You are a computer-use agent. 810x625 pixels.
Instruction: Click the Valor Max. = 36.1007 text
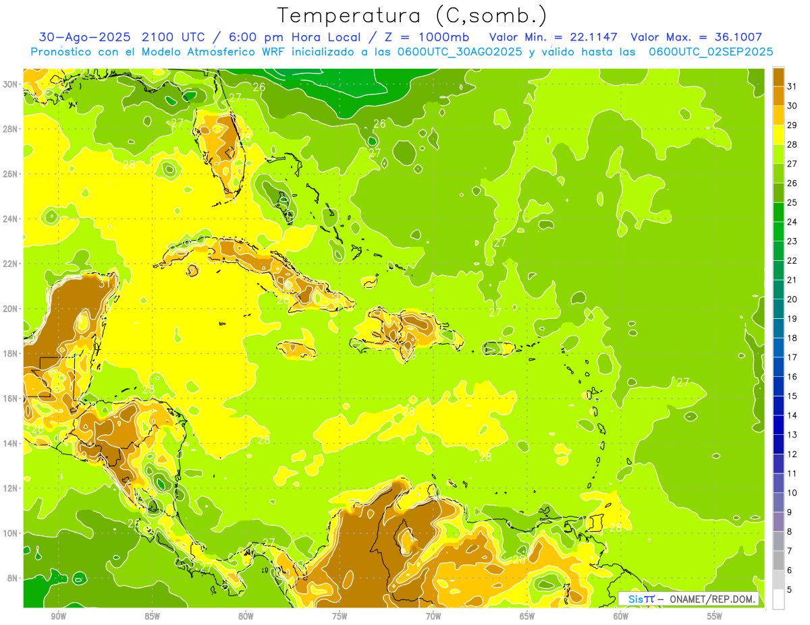[x=696, y=37]
